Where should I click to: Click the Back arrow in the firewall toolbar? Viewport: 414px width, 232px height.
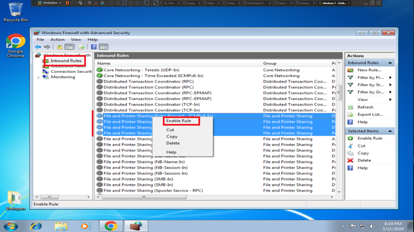click(x=38, y=47)
